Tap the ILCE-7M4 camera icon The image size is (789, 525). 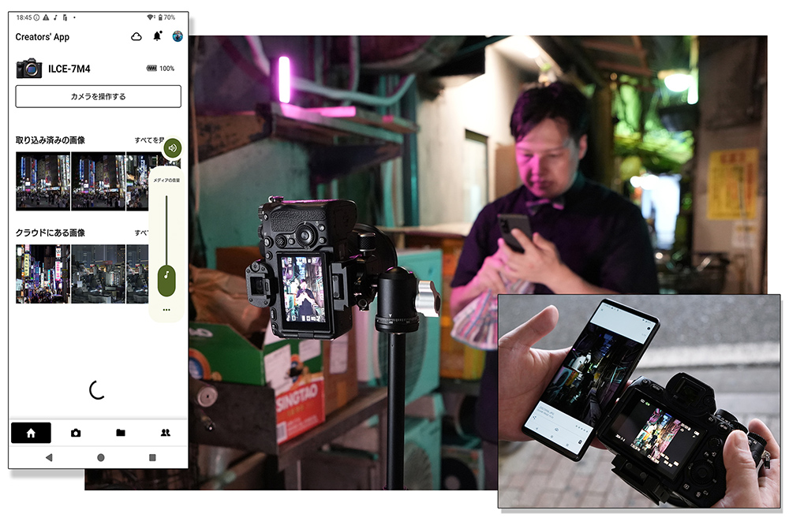point(29,69)
